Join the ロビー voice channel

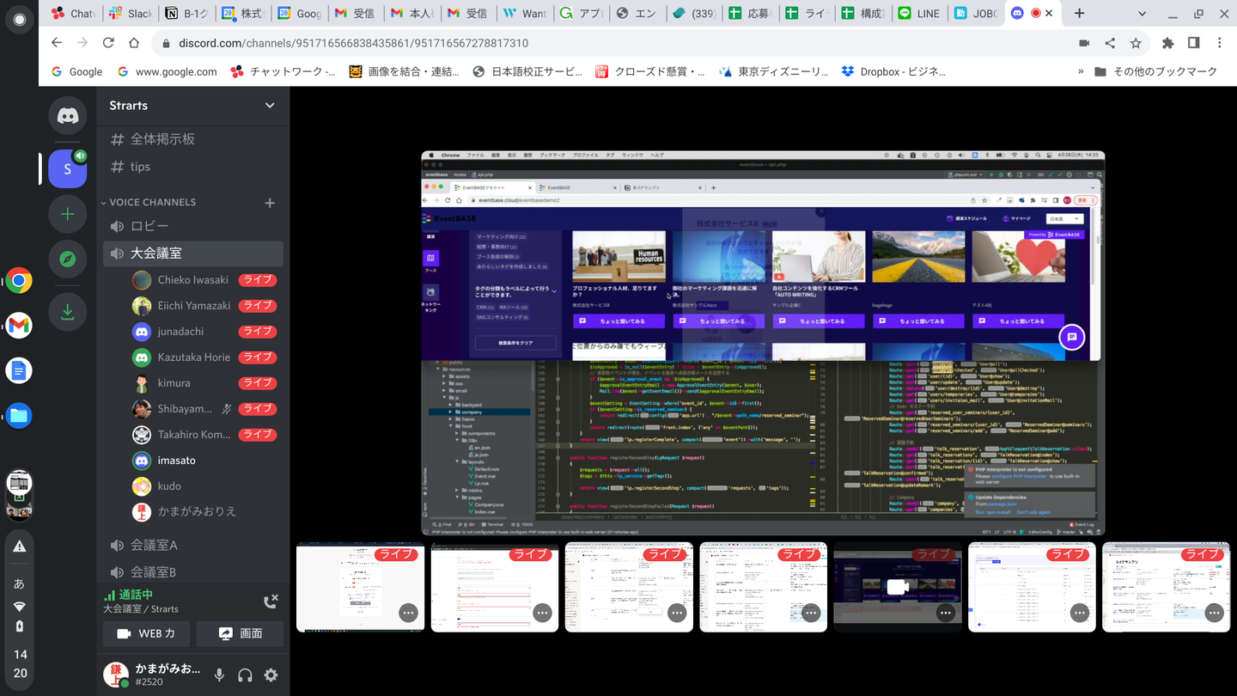tap(149, 226)
